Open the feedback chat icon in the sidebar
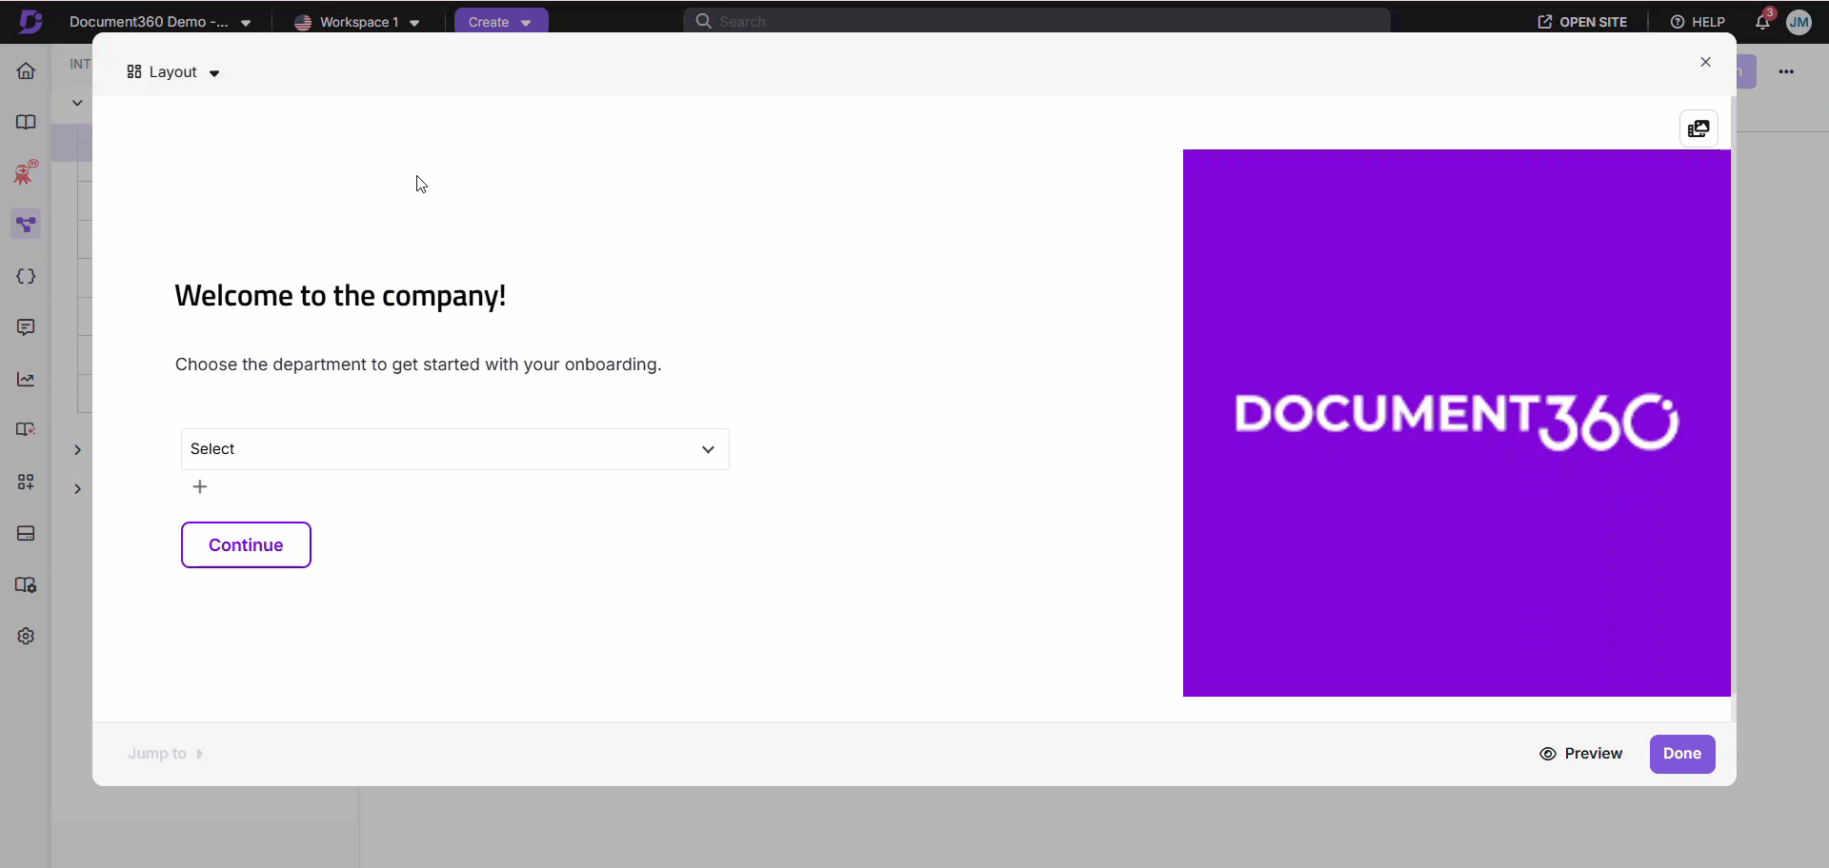The width and height of the screenshot is (1829, 868). [26, 327]
